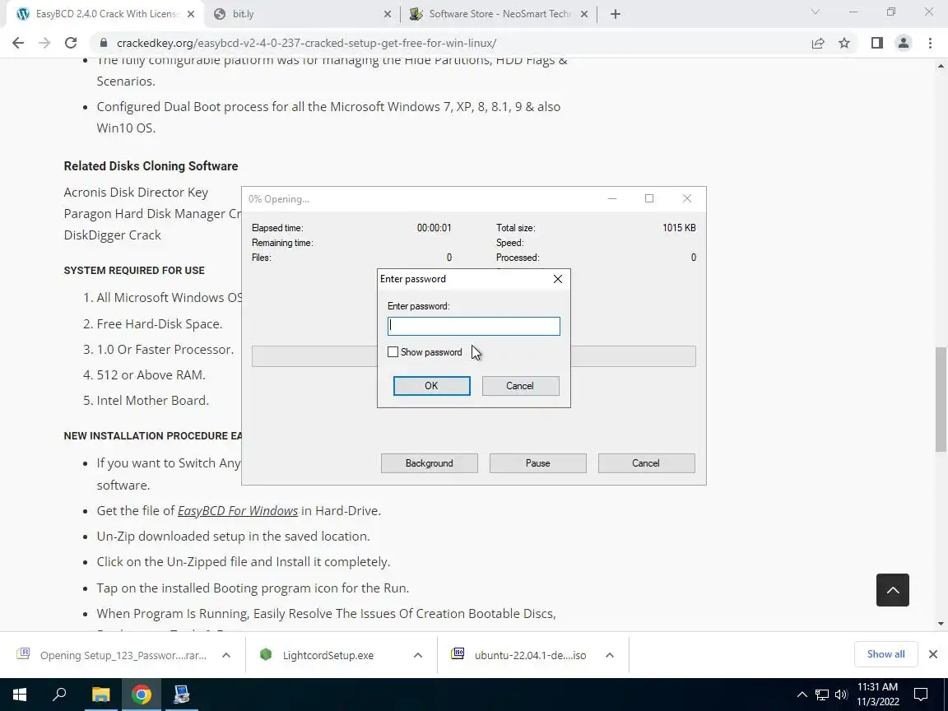This screenshot has width=948, height=711.
Task: Open the DiskDigger Crack link
Action: [113, 235]
